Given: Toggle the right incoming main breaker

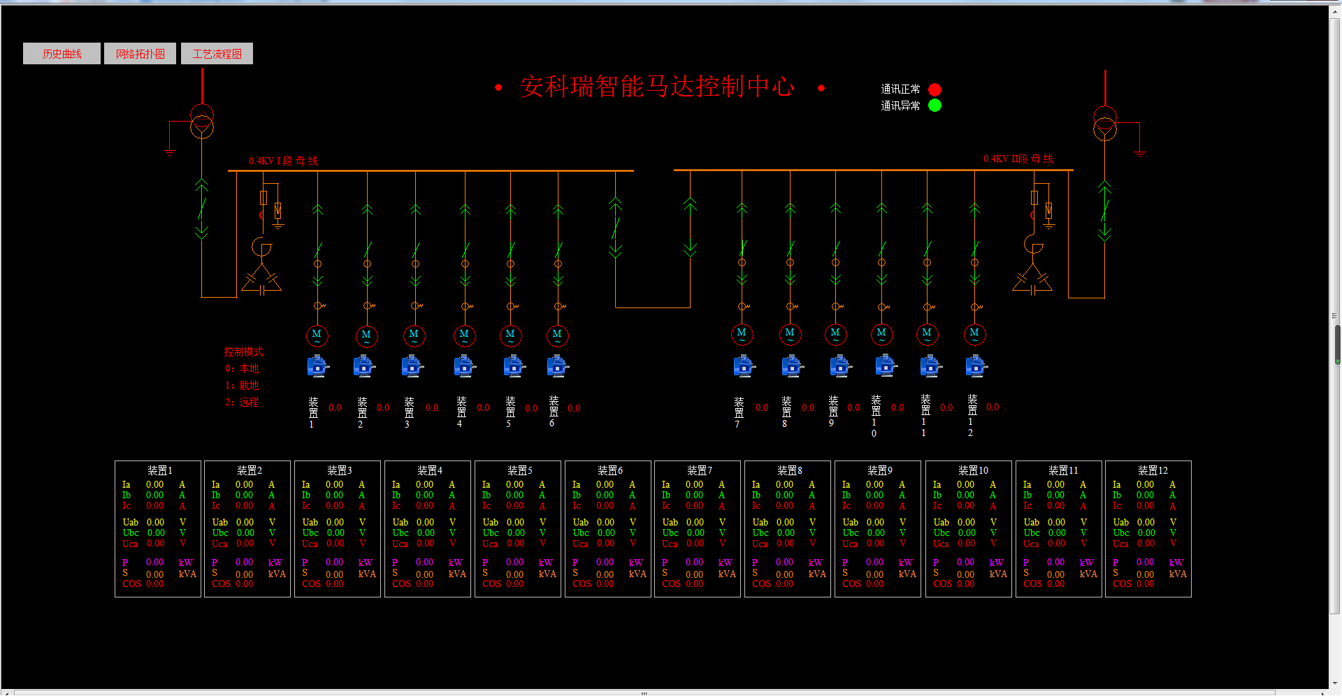Looking at the screenshot, I should pos(1105,211).
